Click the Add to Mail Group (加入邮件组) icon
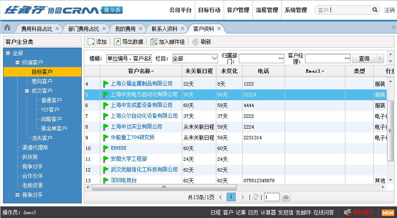Screen dimensions: 397x218 point(154,42)
